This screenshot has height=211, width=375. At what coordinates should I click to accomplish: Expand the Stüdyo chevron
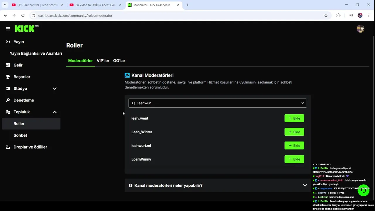point(54,89)
